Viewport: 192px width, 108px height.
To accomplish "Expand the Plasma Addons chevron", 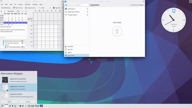I will point(87,15).
